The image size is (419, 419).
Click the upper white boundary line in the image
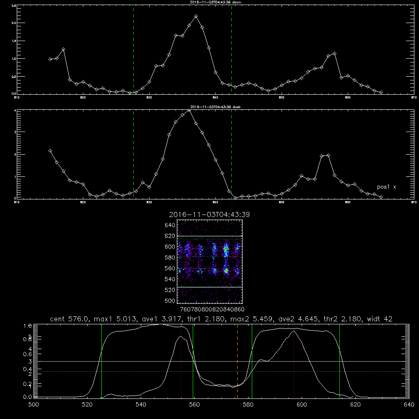coord(209,236)
